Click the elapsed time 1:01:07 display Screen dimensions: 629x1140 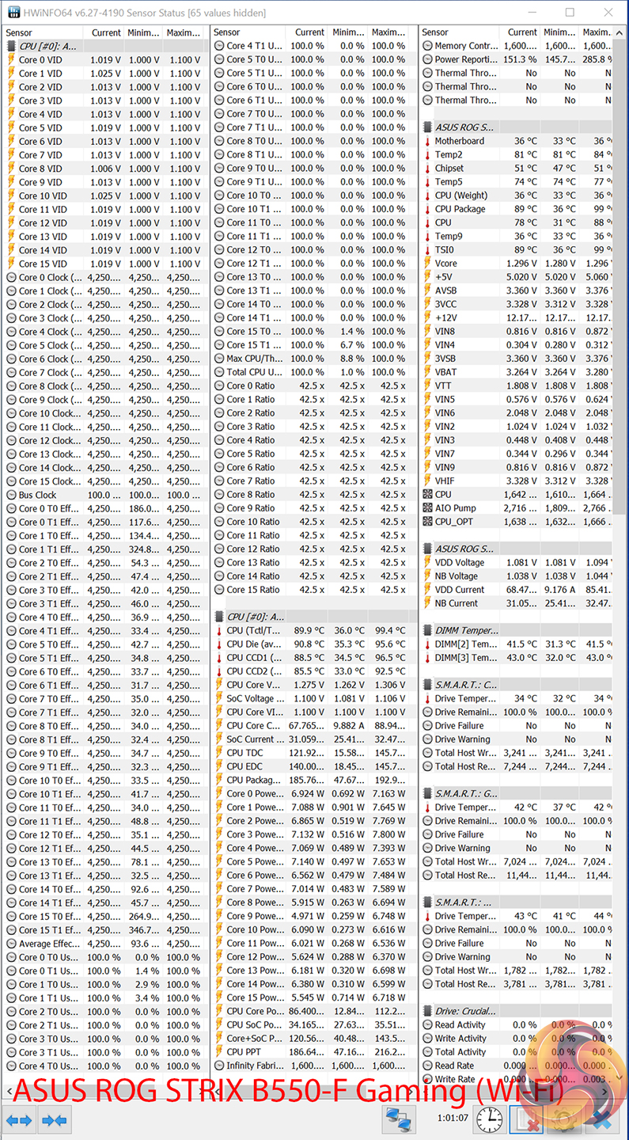453,1119
